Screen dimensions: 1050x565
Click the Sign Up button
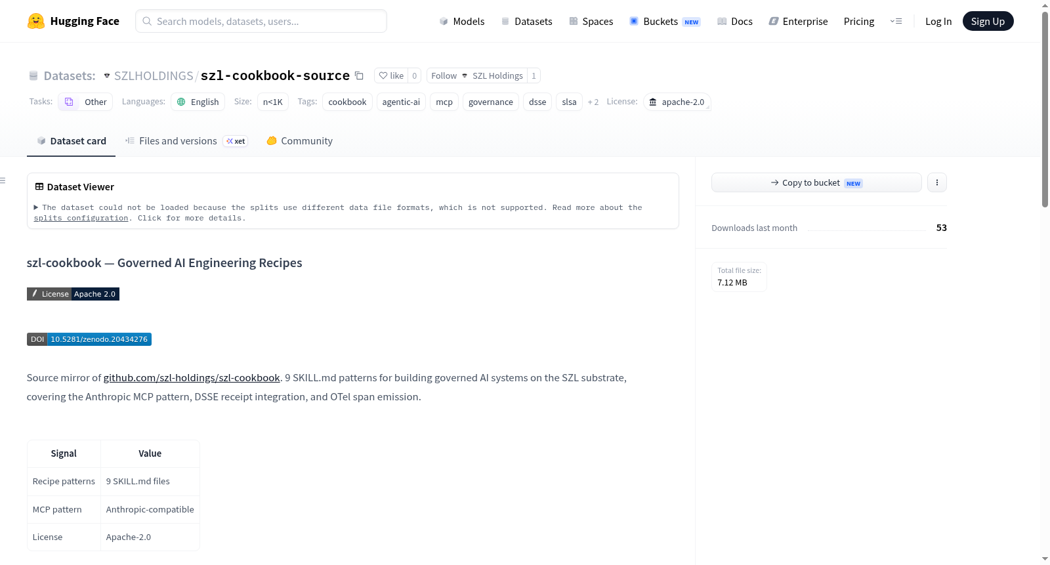coord(988,21)
